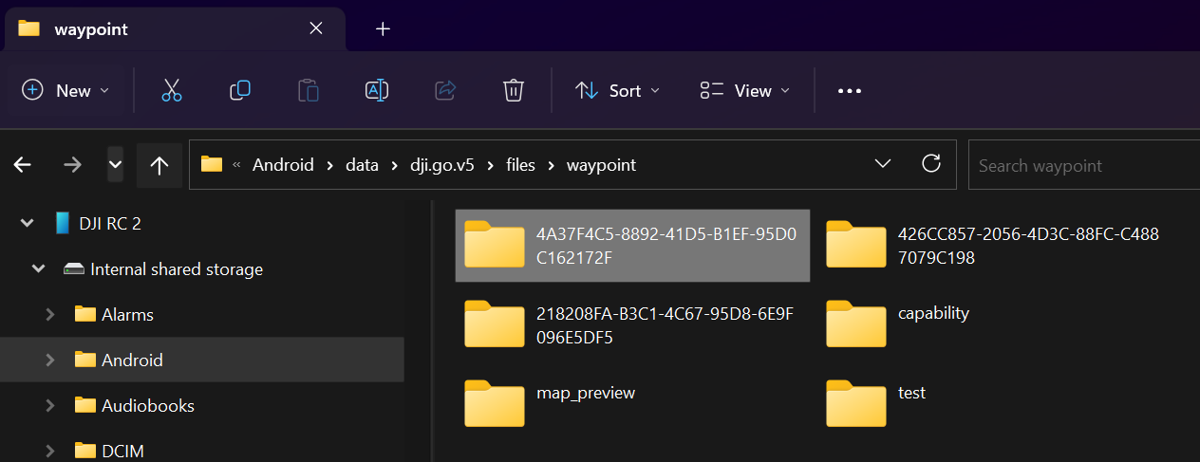
Task: Collapse the DJI RC 2 device node
Action: (x=27, y=224)
